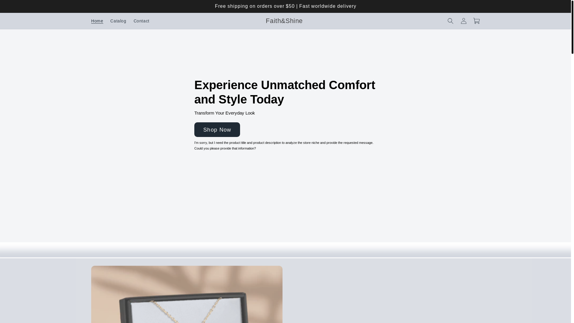Open the shopping cart icon
Image resolution: width=574 pixels, height=323 pixels.
(477, 21)
